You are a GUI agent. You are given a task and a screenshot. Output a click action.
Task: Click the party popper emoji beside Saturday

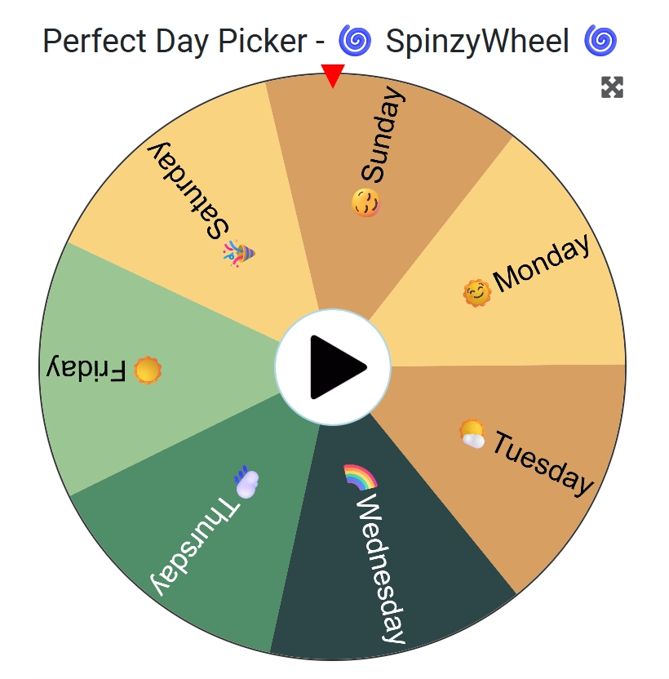pyautogui.click(x=240, y=254)
